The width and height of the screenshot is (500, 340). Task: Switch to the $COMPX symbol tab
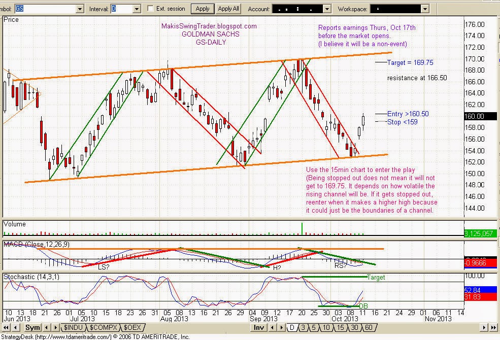[104, 328]
